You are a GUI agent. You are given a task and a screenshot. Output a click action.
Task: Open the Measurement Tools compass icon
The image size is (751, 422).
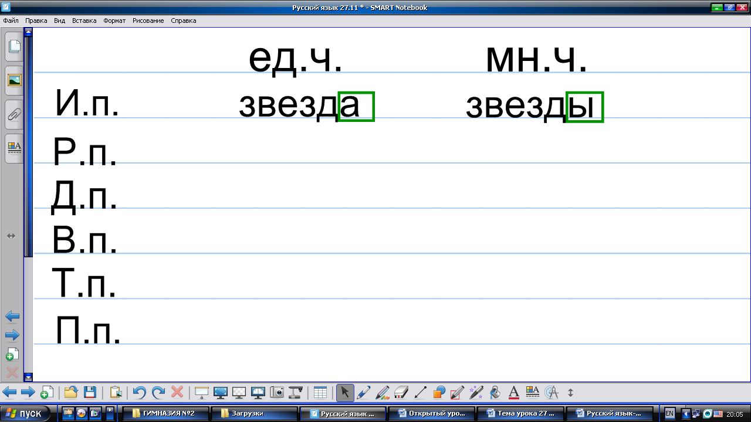click(551, 392)
